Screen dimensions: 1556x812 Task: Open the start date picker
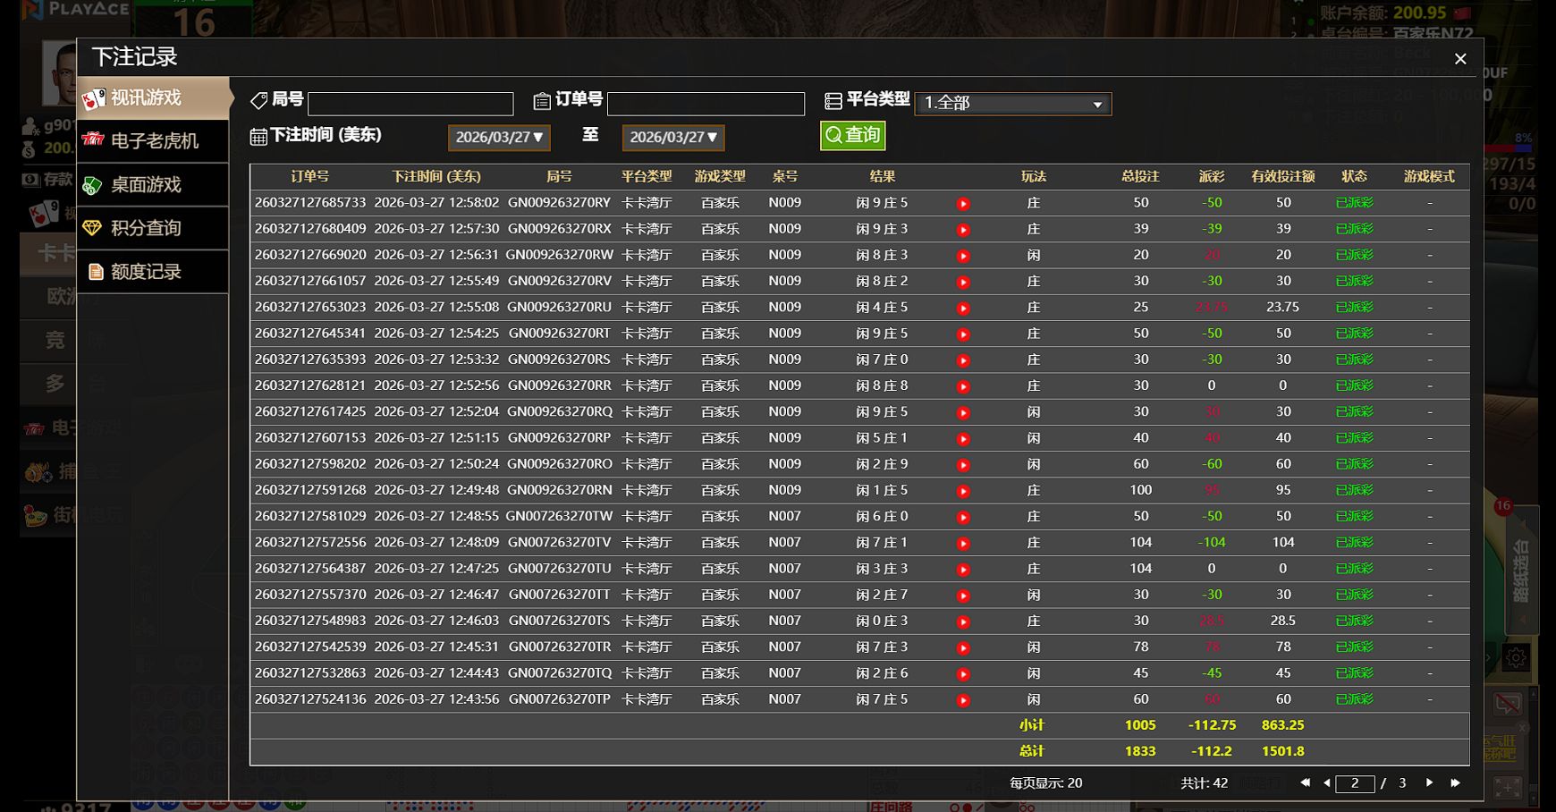coord(499,138)
